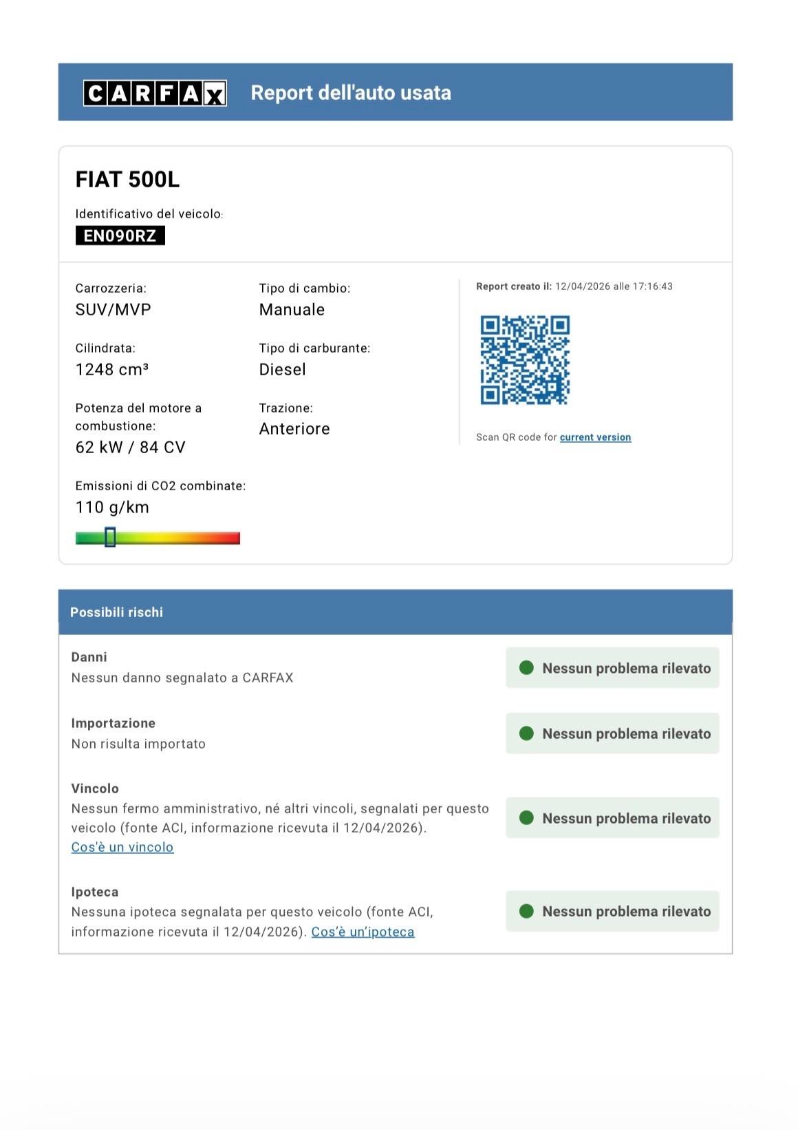Click the QR code image

[x=525, y=360]
